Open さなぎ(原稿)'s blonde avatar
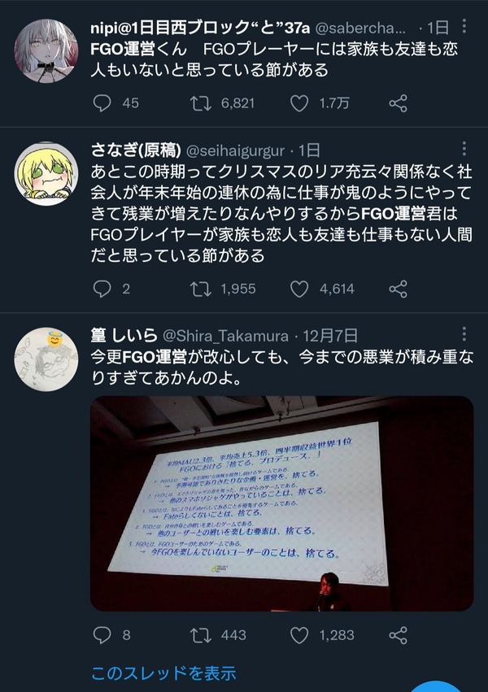The width and height of the screenshot is (488, 692). pyautogui.click(x=46, y=173)
